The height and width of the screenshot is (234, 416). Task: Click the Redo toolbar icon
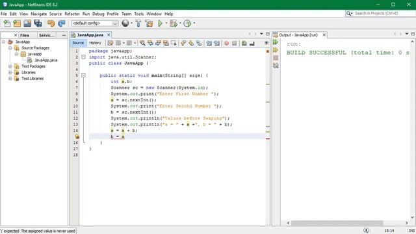pyautogui.click(x=61, y=23)
